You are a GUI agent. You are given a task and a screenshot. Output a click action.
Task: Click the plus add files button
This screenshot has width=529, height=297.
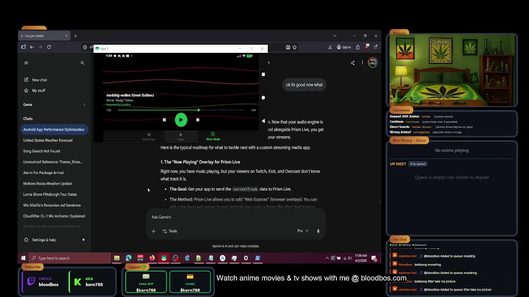153,231
